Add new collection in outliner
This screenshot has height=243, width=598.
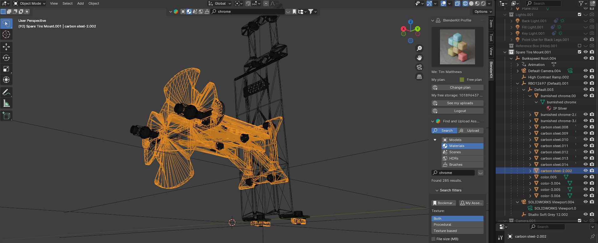click(592, 3)
